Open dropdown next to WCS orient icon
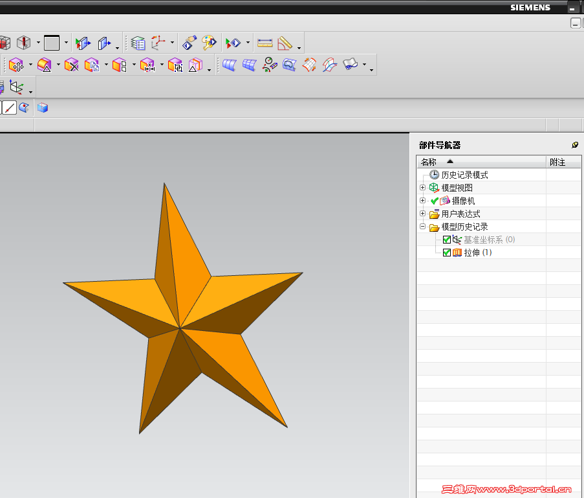584x498 pixels. pyautogui.click(x=172, y=43)
